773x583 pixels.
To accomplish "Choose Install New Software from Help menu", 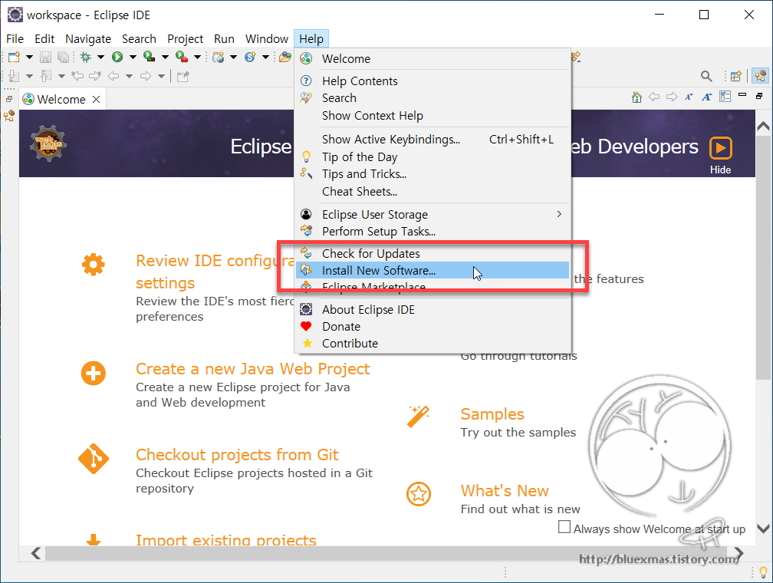I will pos(432,270).
